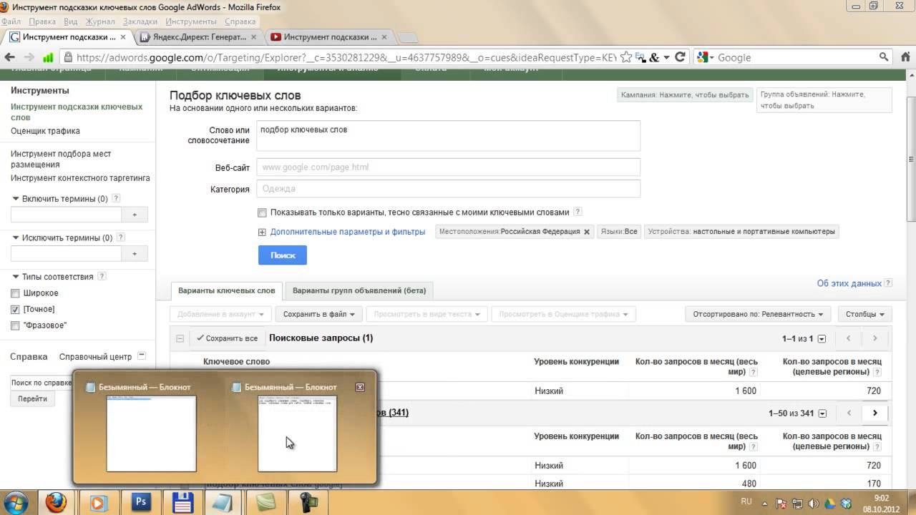Open the 'Об этих данных' link
The image size is (916, 515).
click(x=849, y=283)
